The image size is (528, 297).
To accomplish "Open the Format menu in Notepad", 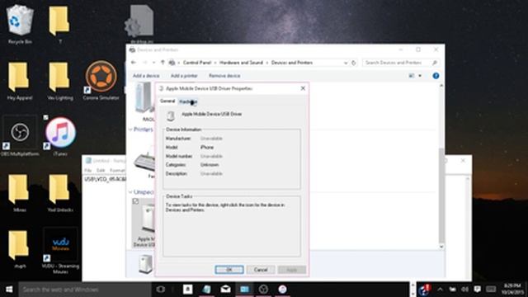I will [x=117, y=171].
